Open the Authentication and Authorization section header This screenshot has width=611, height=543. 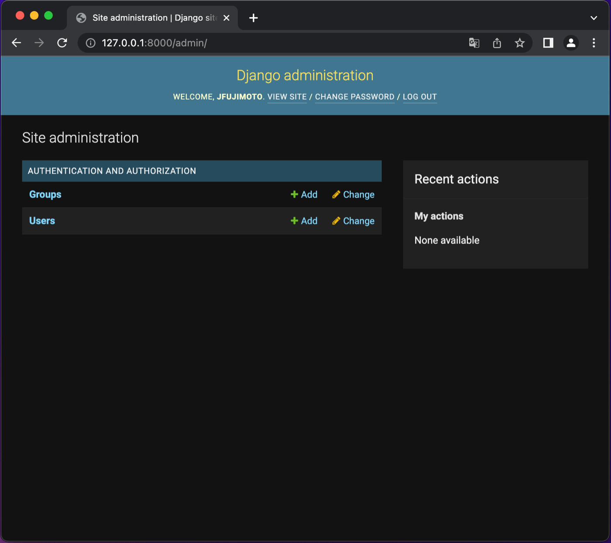[112, 171]
